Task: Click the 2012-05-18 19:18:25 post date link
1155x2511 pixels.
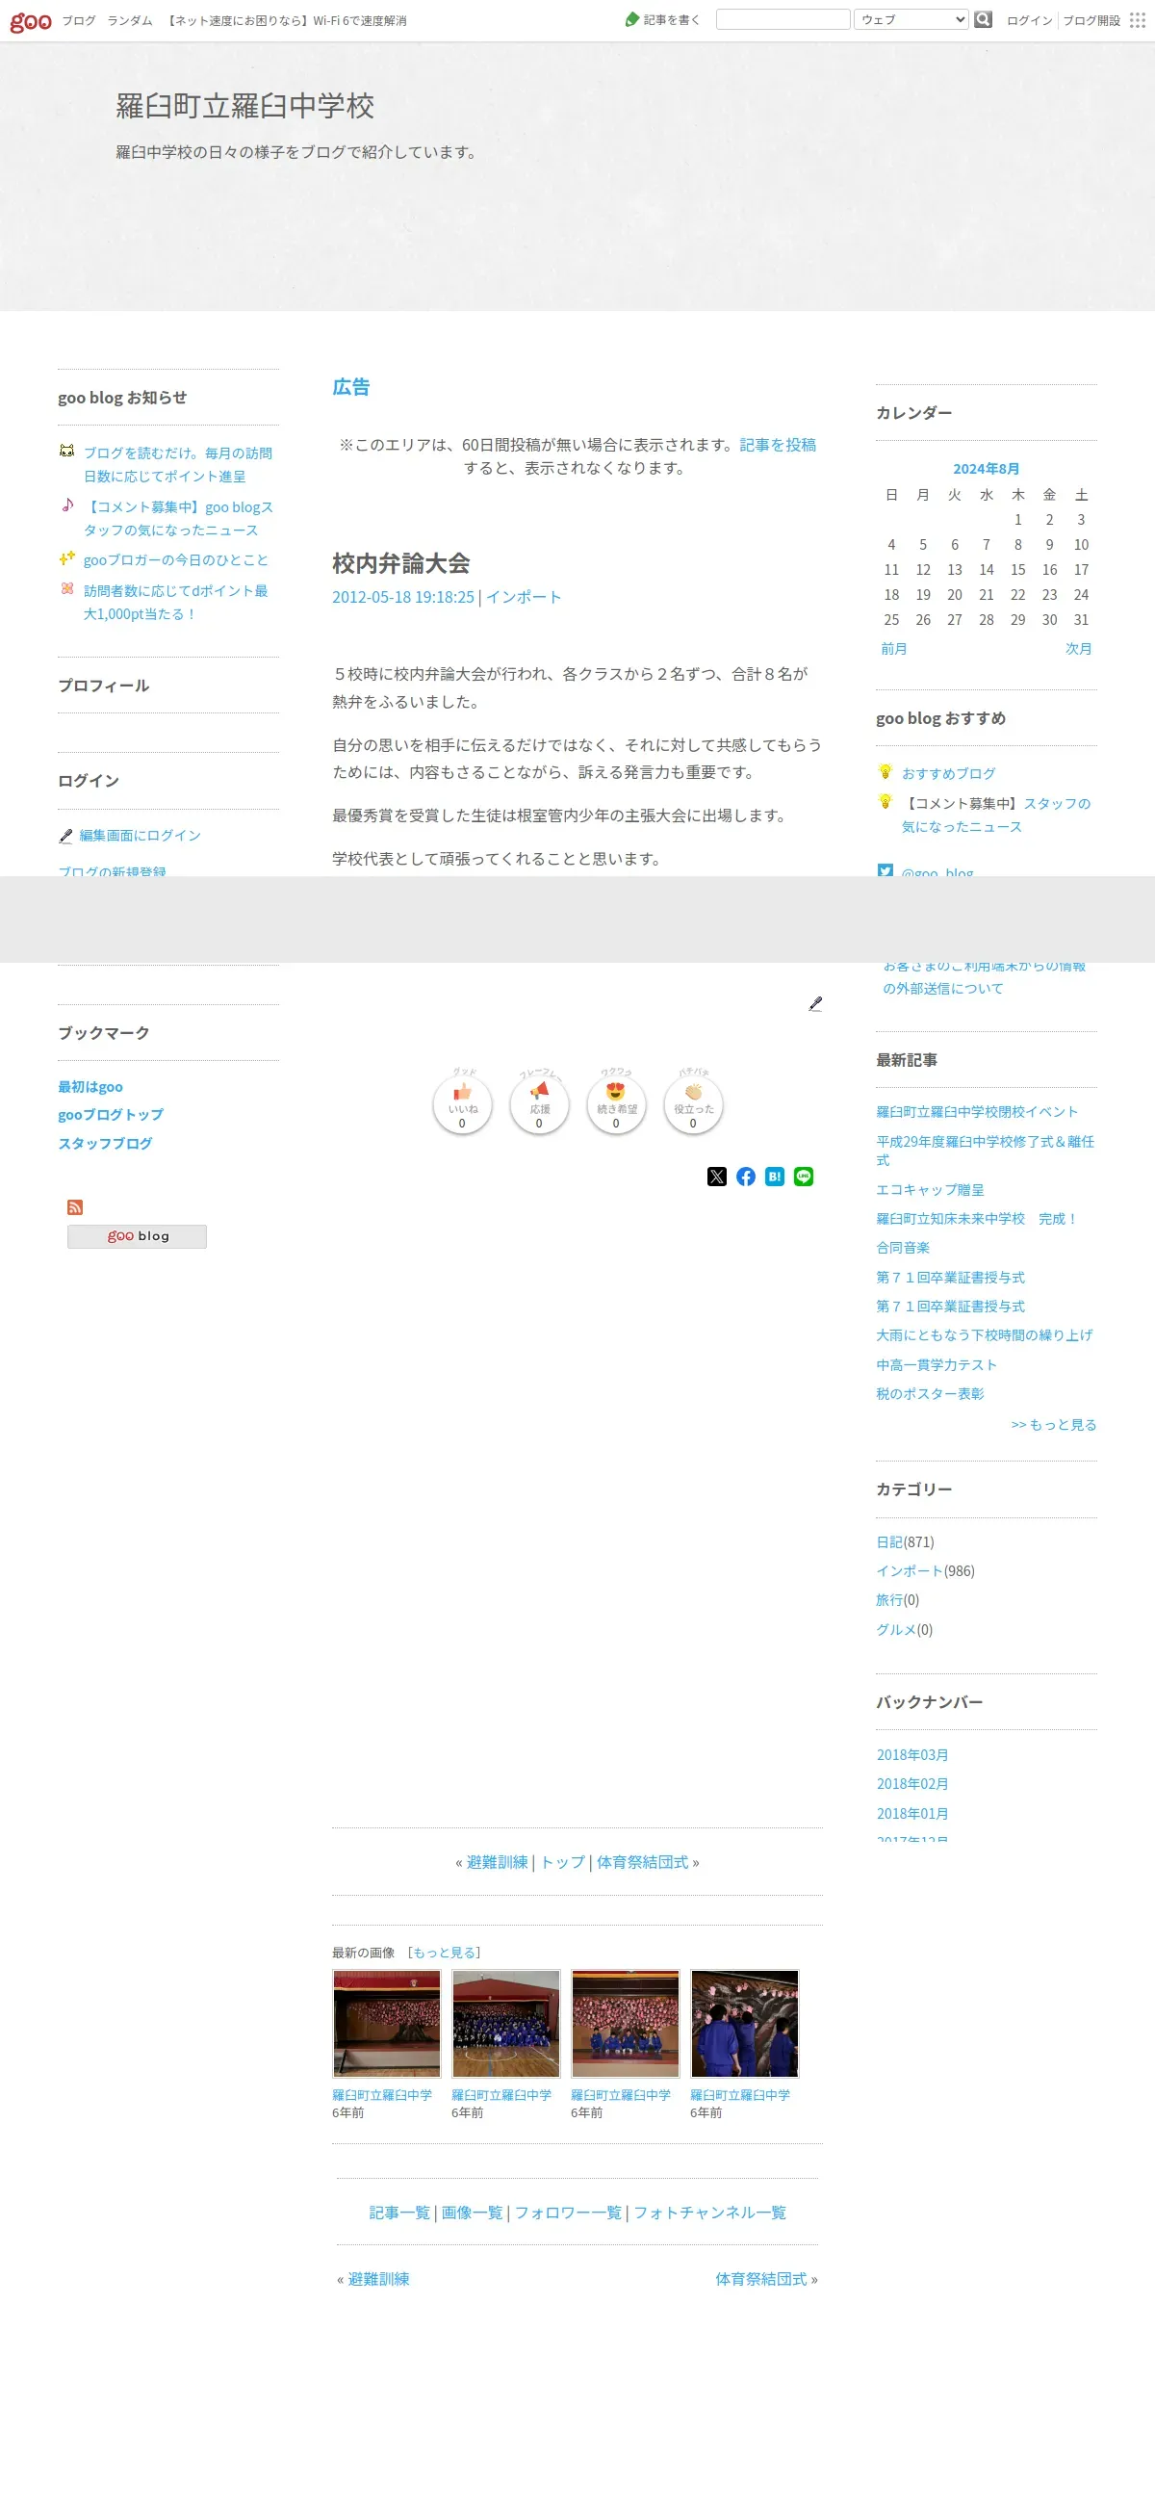Action: coord(402,597)
